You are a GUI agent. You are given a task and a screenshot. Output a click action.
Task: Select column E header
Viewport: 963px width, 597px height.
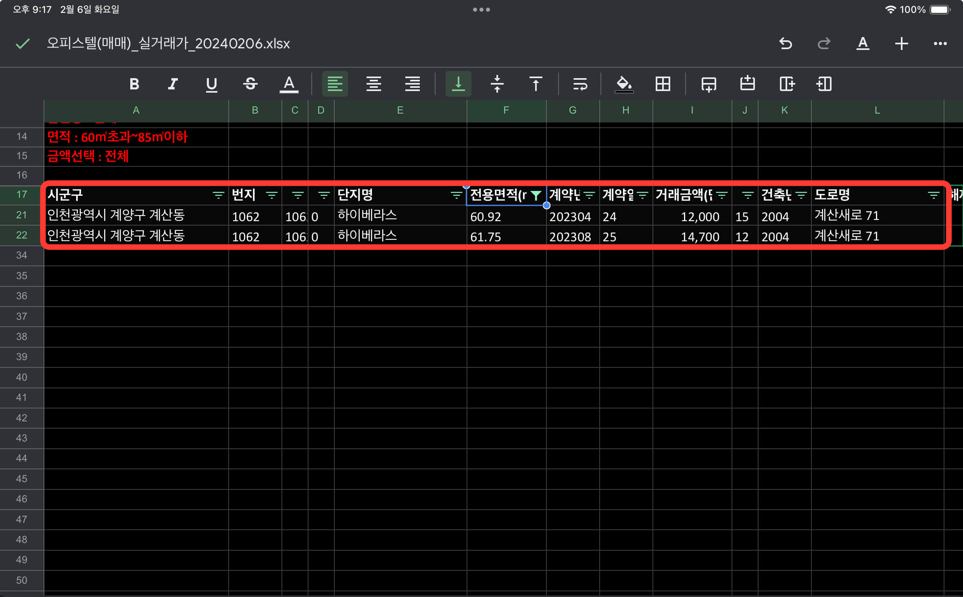400,110
